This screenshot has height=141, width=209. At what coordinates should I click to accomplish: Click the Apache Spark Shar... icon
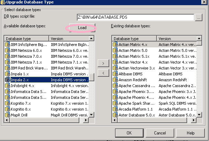click(115, 103)
